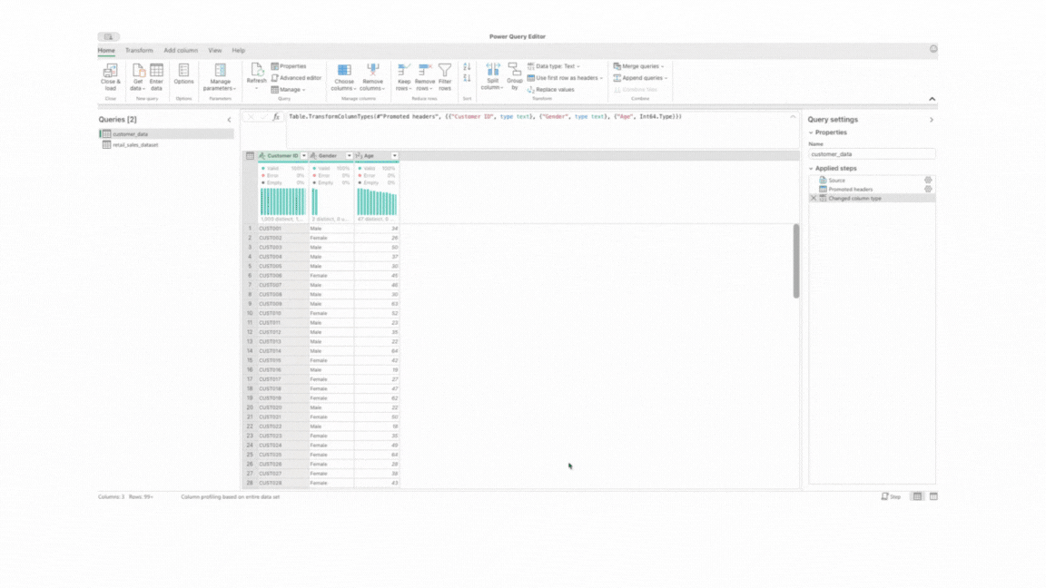Screen dimensions: 1046x588
Task: Click Remove columns icon
Action: 373,69
